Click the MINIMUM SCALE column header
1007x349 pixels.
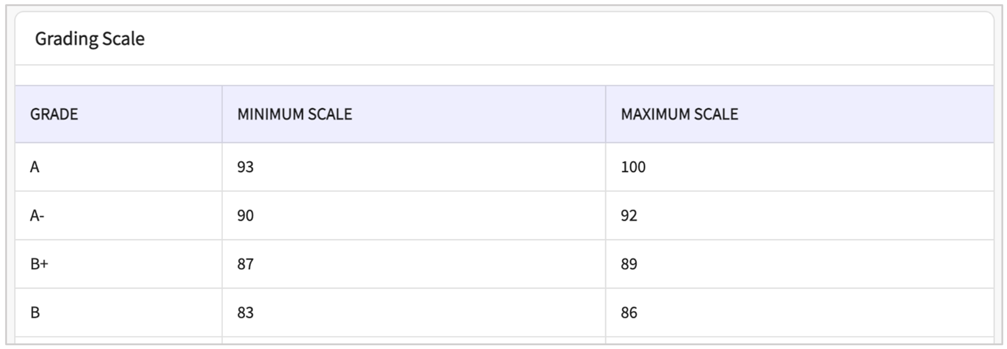click(294, 114)
